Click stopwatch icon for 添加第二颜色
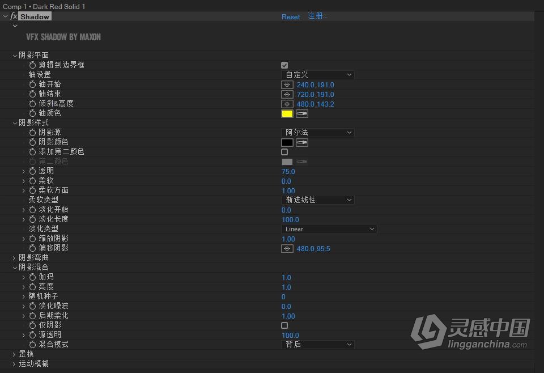Viewport: 544px width, 373px height. (32, 152)
